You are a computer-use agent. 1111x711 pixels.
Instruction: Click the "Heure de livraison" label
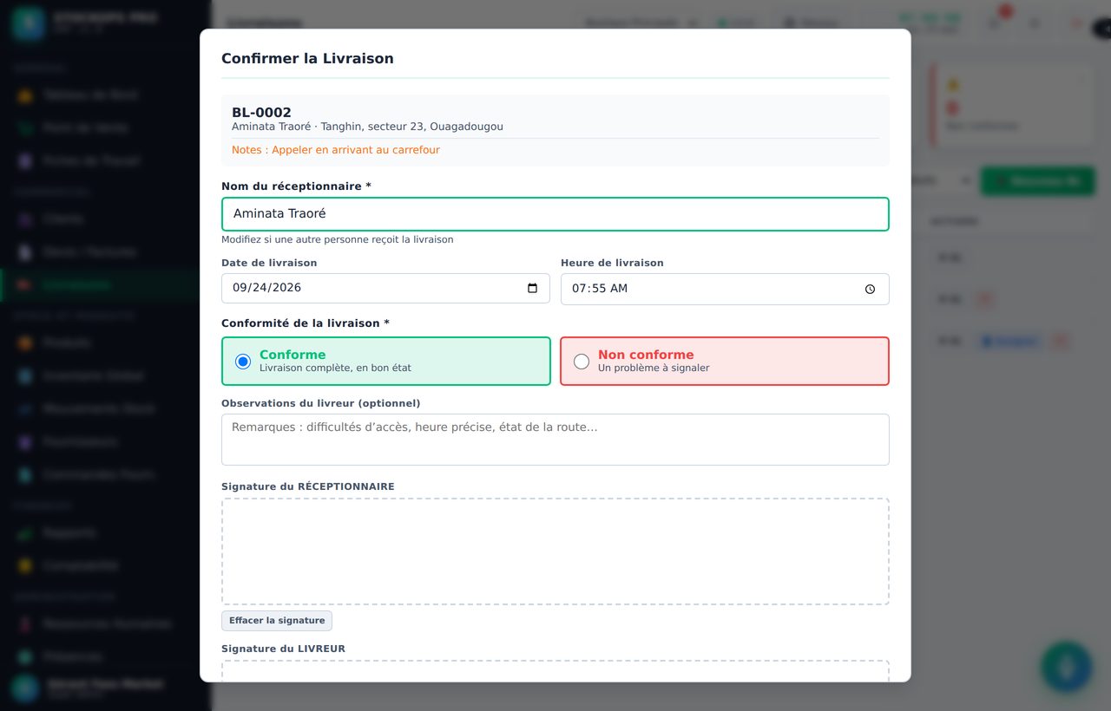[x=612, y=263]
